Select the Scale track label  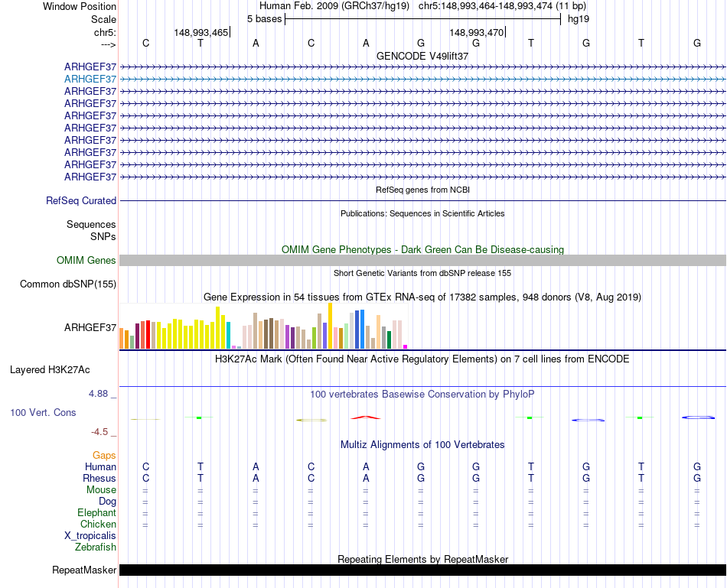pos(103,19)
